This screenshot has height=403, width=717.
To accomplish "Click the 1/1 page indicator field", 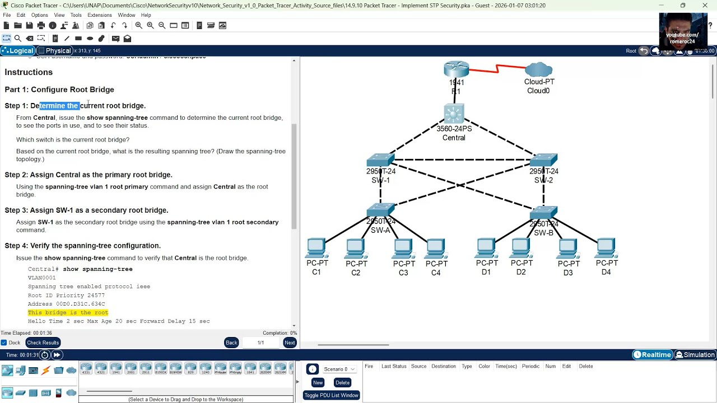I will 260,343.
